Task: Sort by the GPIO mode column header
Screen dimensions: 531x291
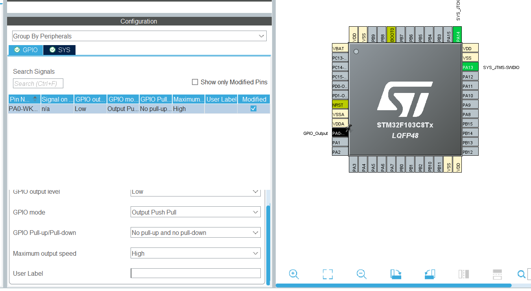Action: pos(123,99)
